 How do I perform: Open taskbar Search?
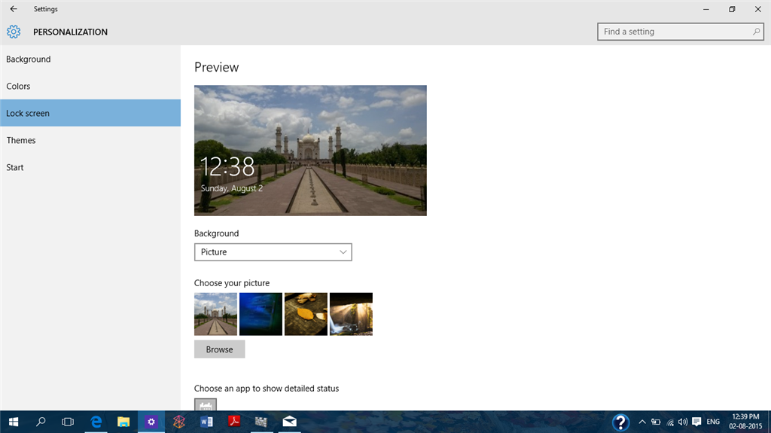click(41, 422)
